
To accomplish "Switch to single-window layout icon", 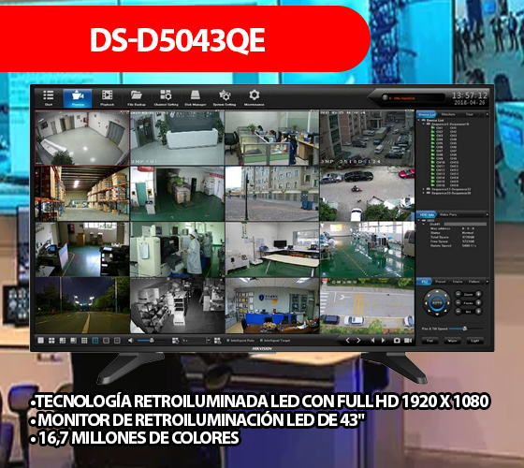I will click(40, 341).
